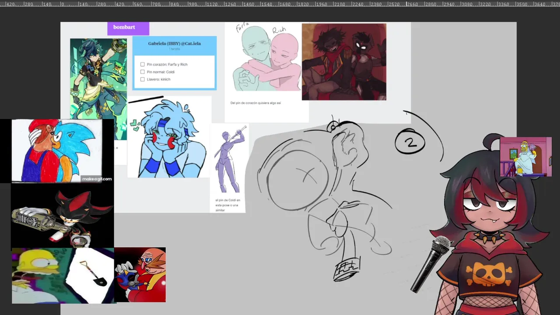
Task: Click the caption 'el pin de Coldi en esta pose'
Action: pos(227,203)
